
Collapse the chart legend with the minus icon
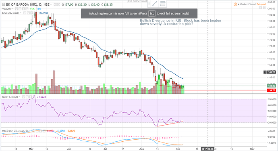(x=3, y=4)
